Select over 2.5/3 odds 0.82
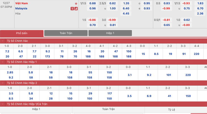This screenshot has height=114, width=207. pos(112,3)
